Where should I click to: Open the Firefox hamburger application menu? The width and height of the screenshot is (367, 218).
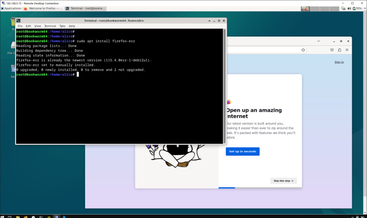pos(346,49)
